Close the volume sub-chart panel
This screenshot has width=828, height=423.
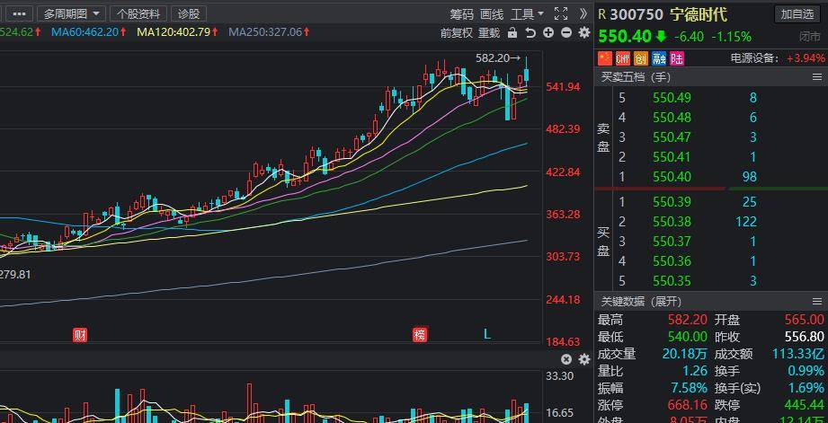(x=566, y=360)
